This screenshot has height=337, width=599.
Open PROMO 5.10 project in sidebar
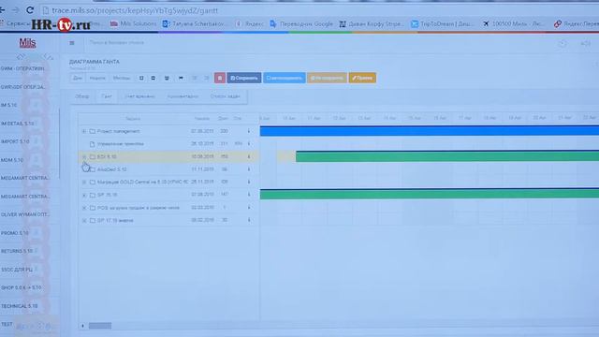pos(15,233)
